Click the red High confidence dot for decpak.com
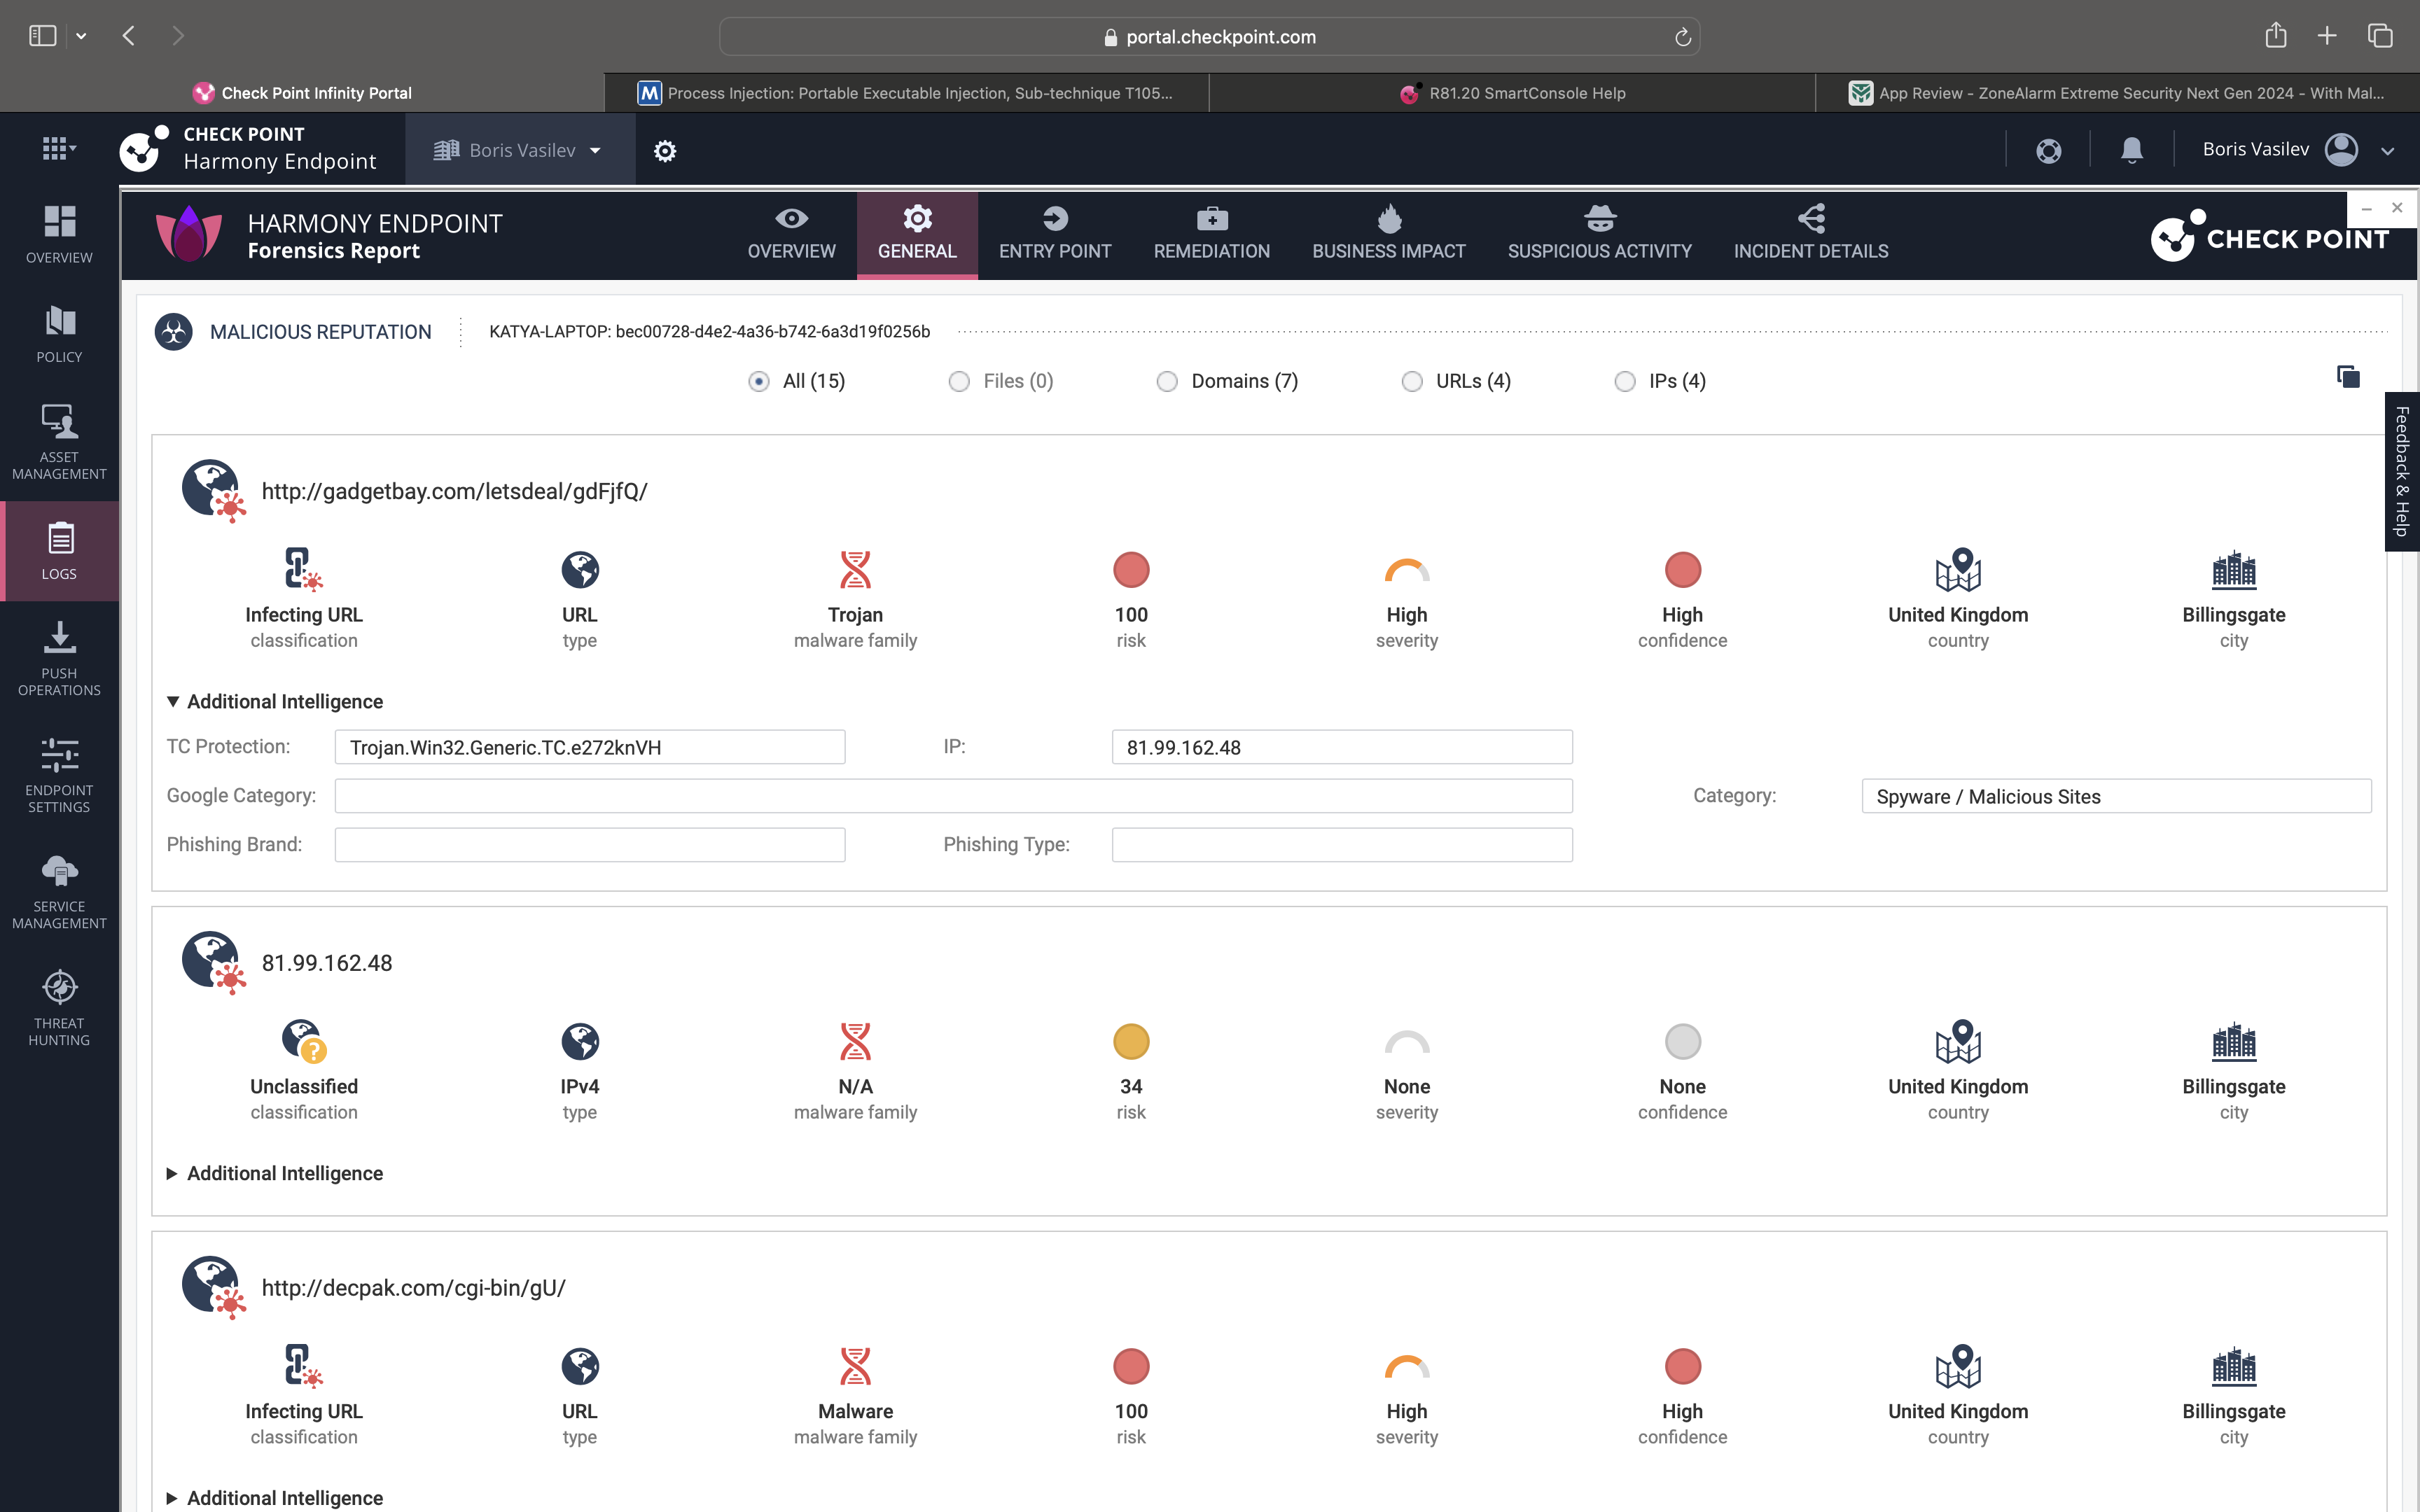Image resolution: width=2420 pixels, height=1512 pixels. point(1682,1367)
